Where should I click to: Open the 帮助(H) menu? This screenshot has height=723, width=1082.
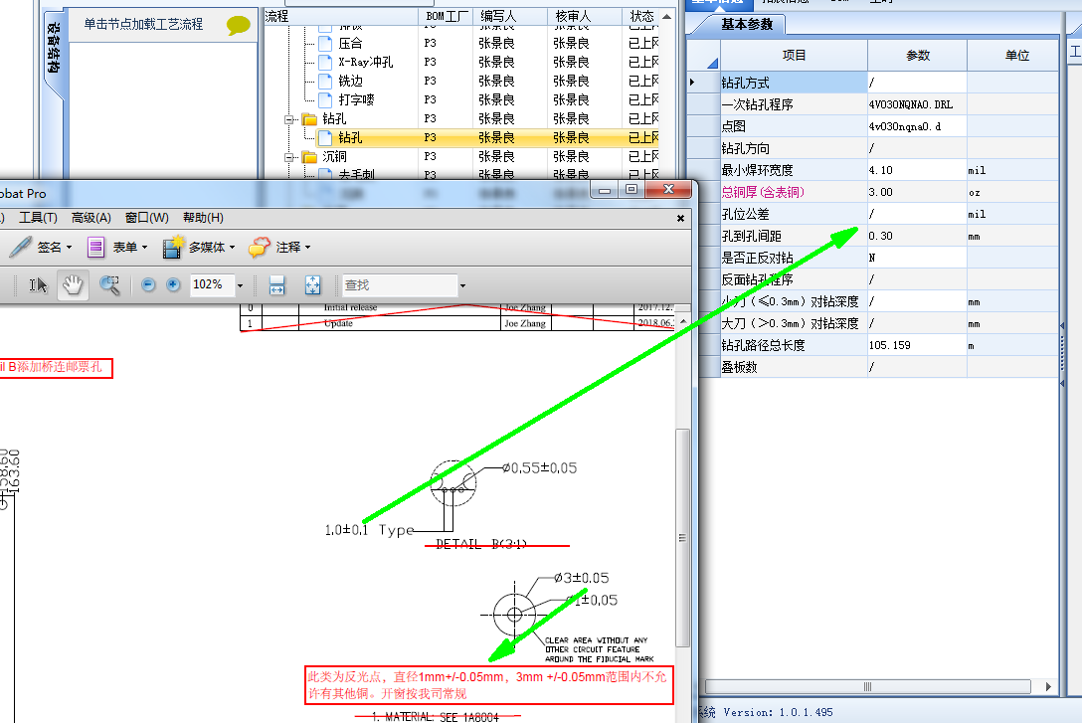click(203, 218)
